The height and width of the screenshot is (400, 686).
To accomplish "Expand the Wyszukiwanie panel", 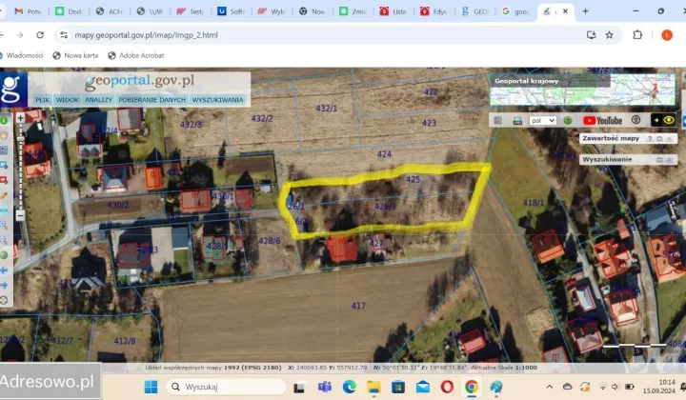I will tap(659, 160).
